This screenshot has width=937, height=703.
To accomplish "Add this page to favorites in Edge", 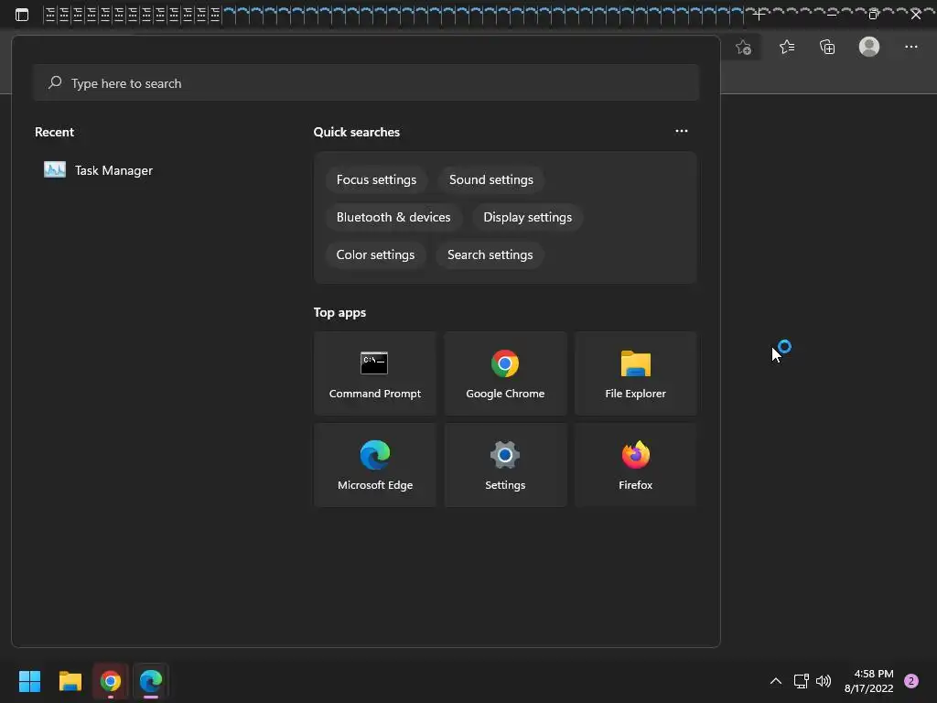I will click(x=743, y=48).
